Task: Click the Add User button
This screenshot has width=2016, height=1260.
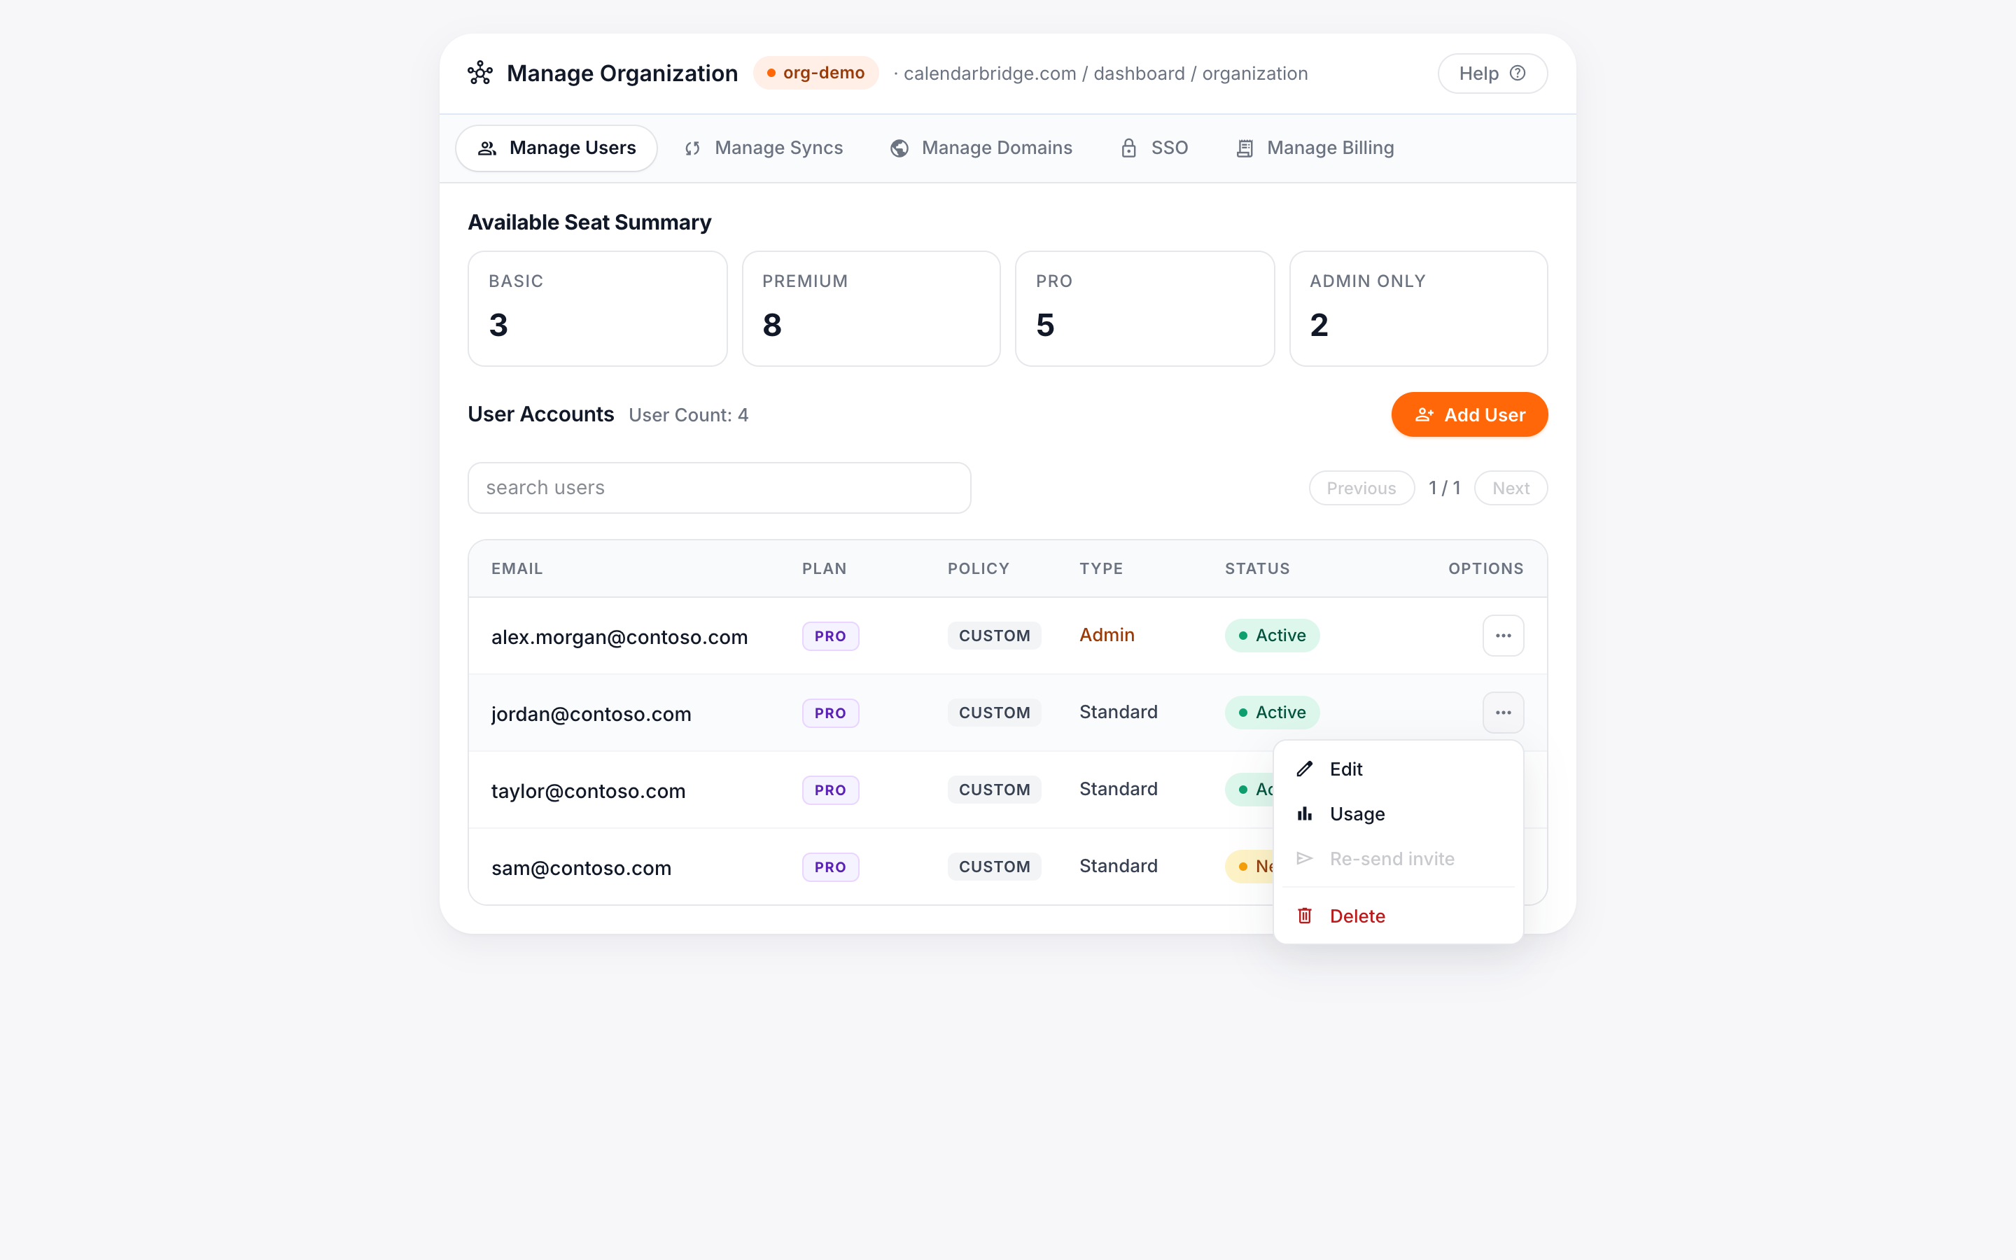Action: (x=1469, y=415)
